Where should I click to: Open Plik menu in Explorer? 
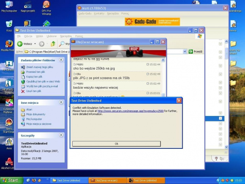19,36
